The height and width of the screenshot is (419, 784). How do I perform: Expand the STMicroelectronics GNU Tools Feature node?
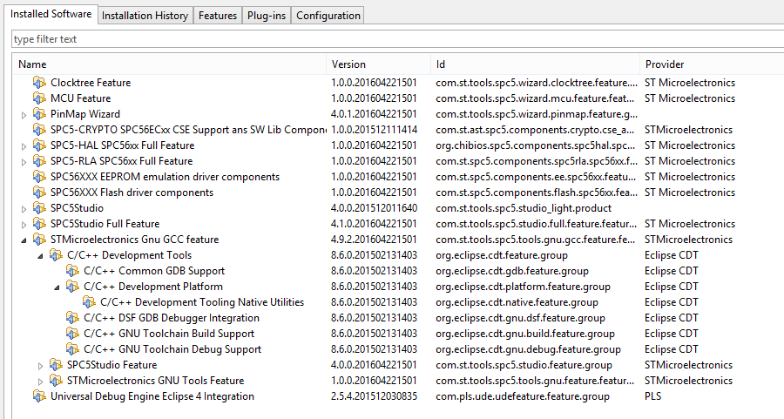click(40, 382)
